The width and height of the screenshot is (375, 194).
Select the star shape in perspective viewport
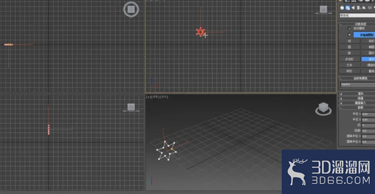coord(167,151)
